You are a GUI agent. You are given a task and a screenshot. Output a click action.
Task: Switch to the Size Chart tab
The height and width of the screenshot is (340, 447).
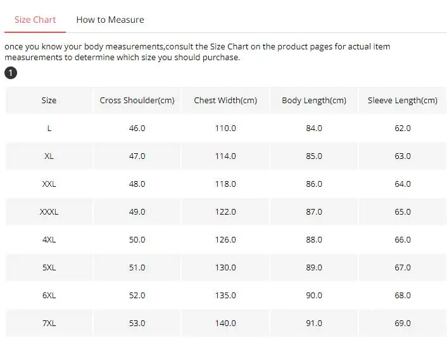pyautogui.click(x=35, y=20)
